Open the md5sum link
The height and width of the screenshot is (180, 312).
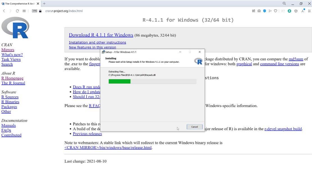[296, 59]
